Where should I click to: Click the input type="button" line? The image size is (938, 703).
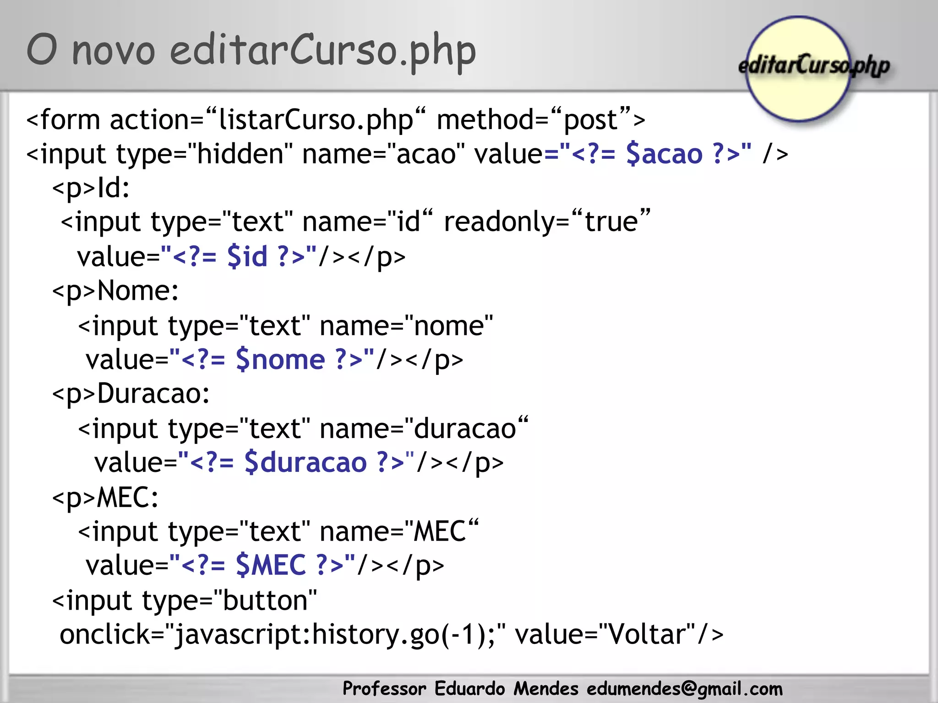(x=185, y=601)
